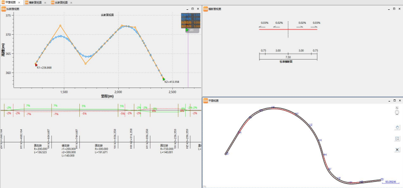
Task: Click the red cross-section road surface line
Action: point(288,30)
